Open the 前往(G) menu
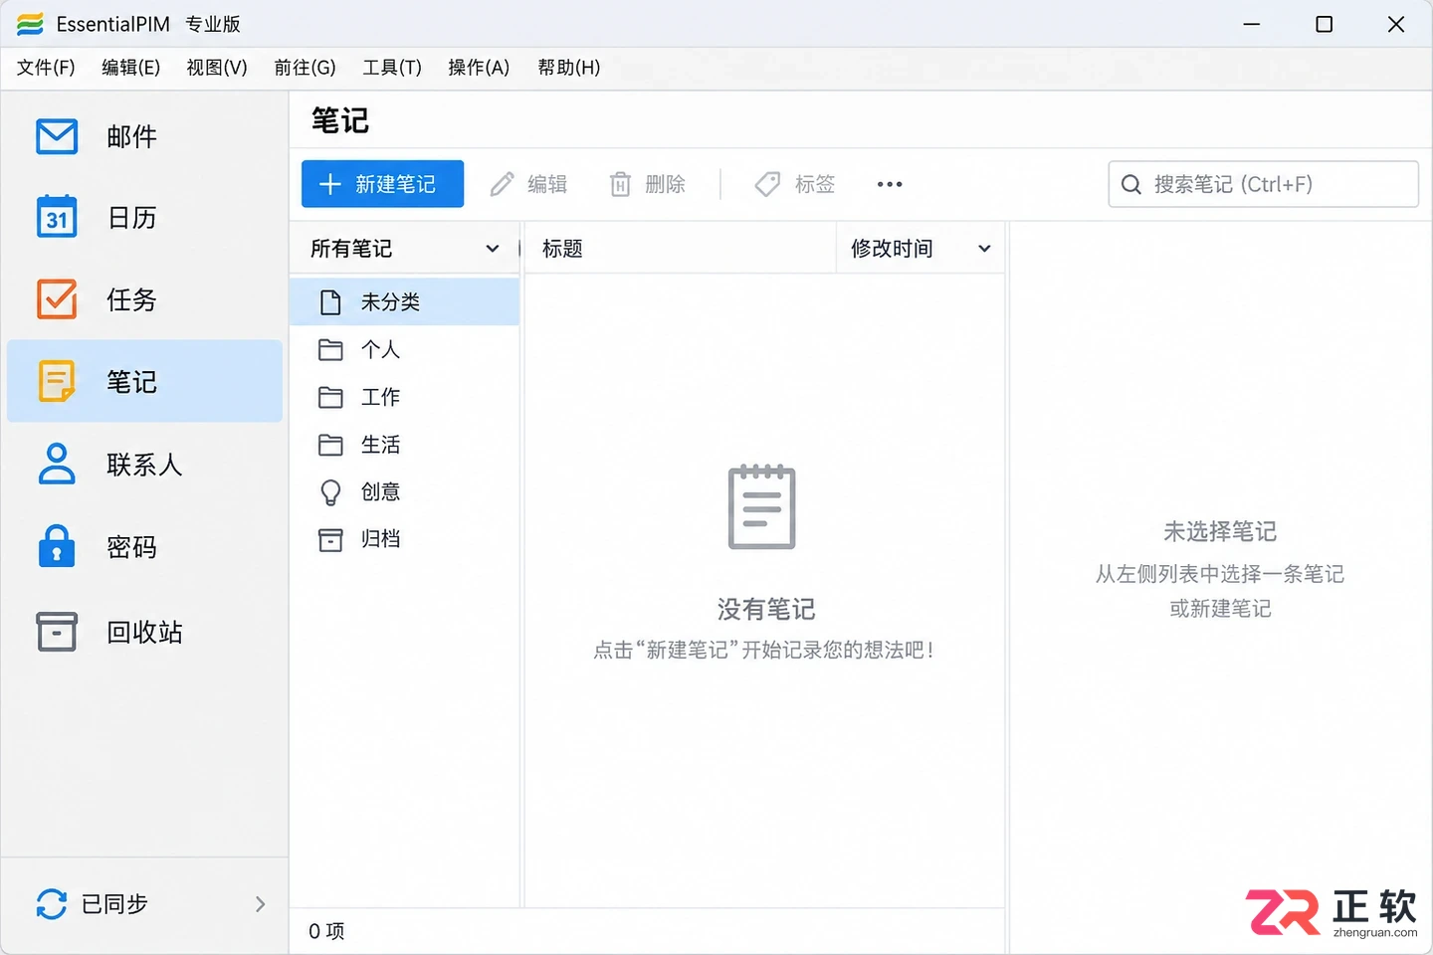 tap(305, 68)
